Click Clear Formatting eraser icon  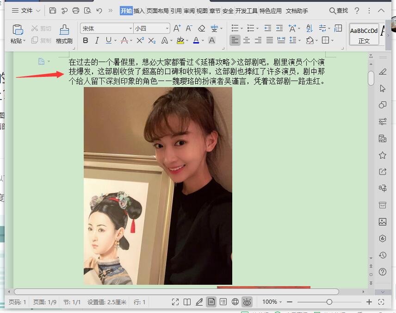201,28
